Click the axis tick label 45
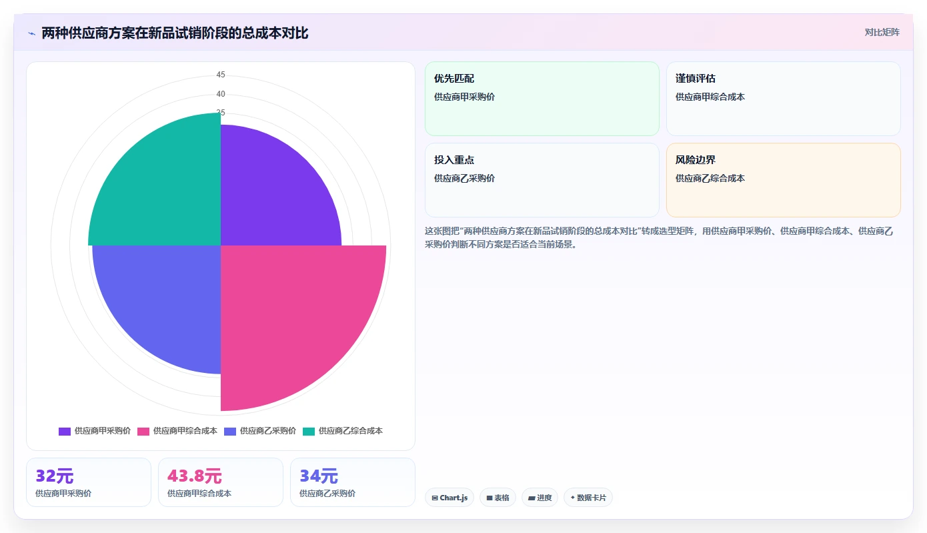The height and width of the screenshot is (533, 927). [x=221, y=75]
